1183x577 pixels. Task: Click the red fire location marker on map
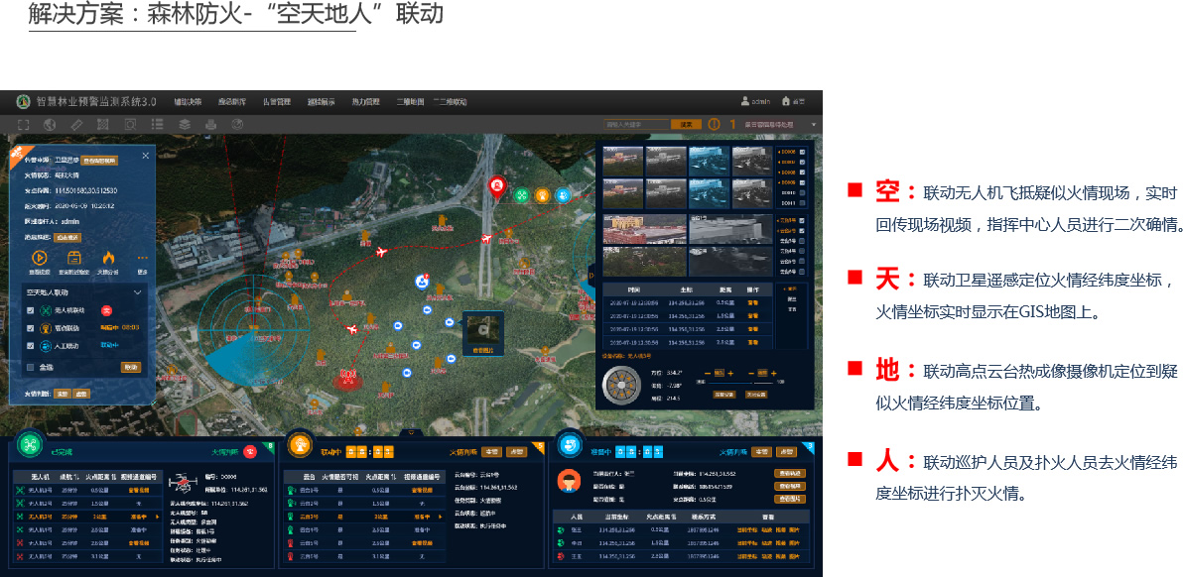pos(496,185)
